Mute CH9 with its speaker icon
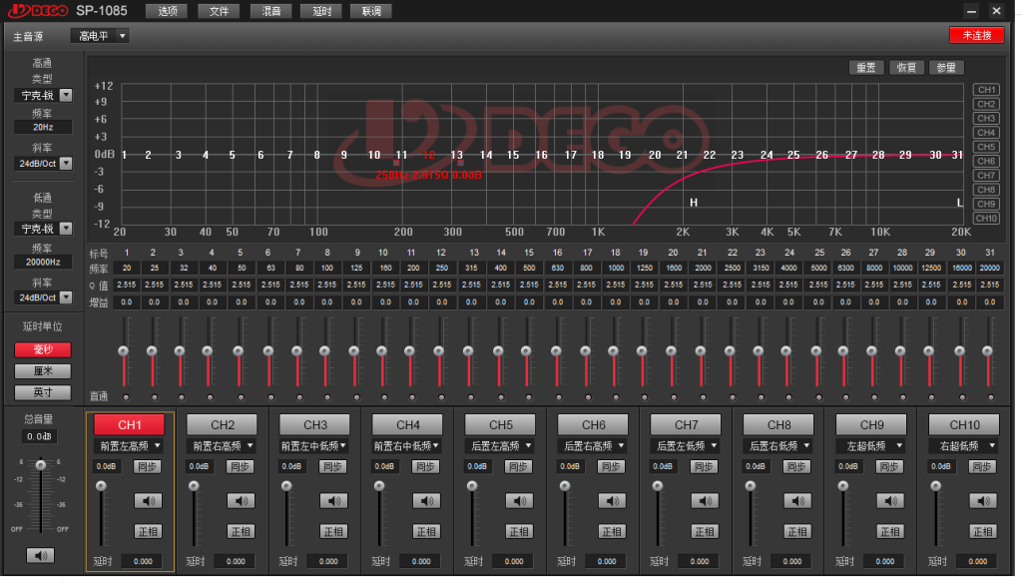This screenshot has width=1022, height=584. pyautogui.click(x=890, y=500)
